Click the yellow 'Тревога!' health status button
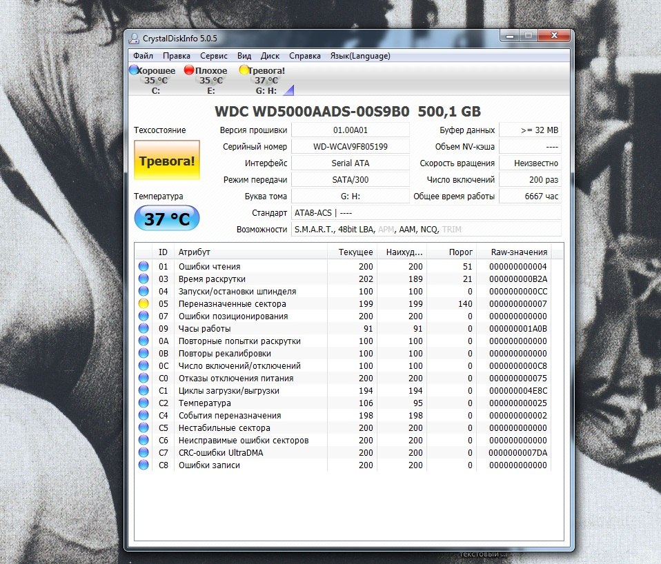Screen dimensions: 661x564 [x=166, y=161]
